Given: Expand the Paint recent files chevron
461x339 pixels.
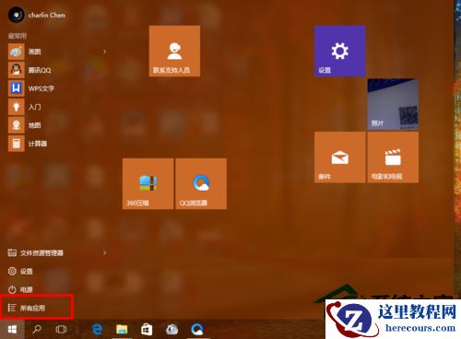Looking at the screenshot, I should click(104, 52).
